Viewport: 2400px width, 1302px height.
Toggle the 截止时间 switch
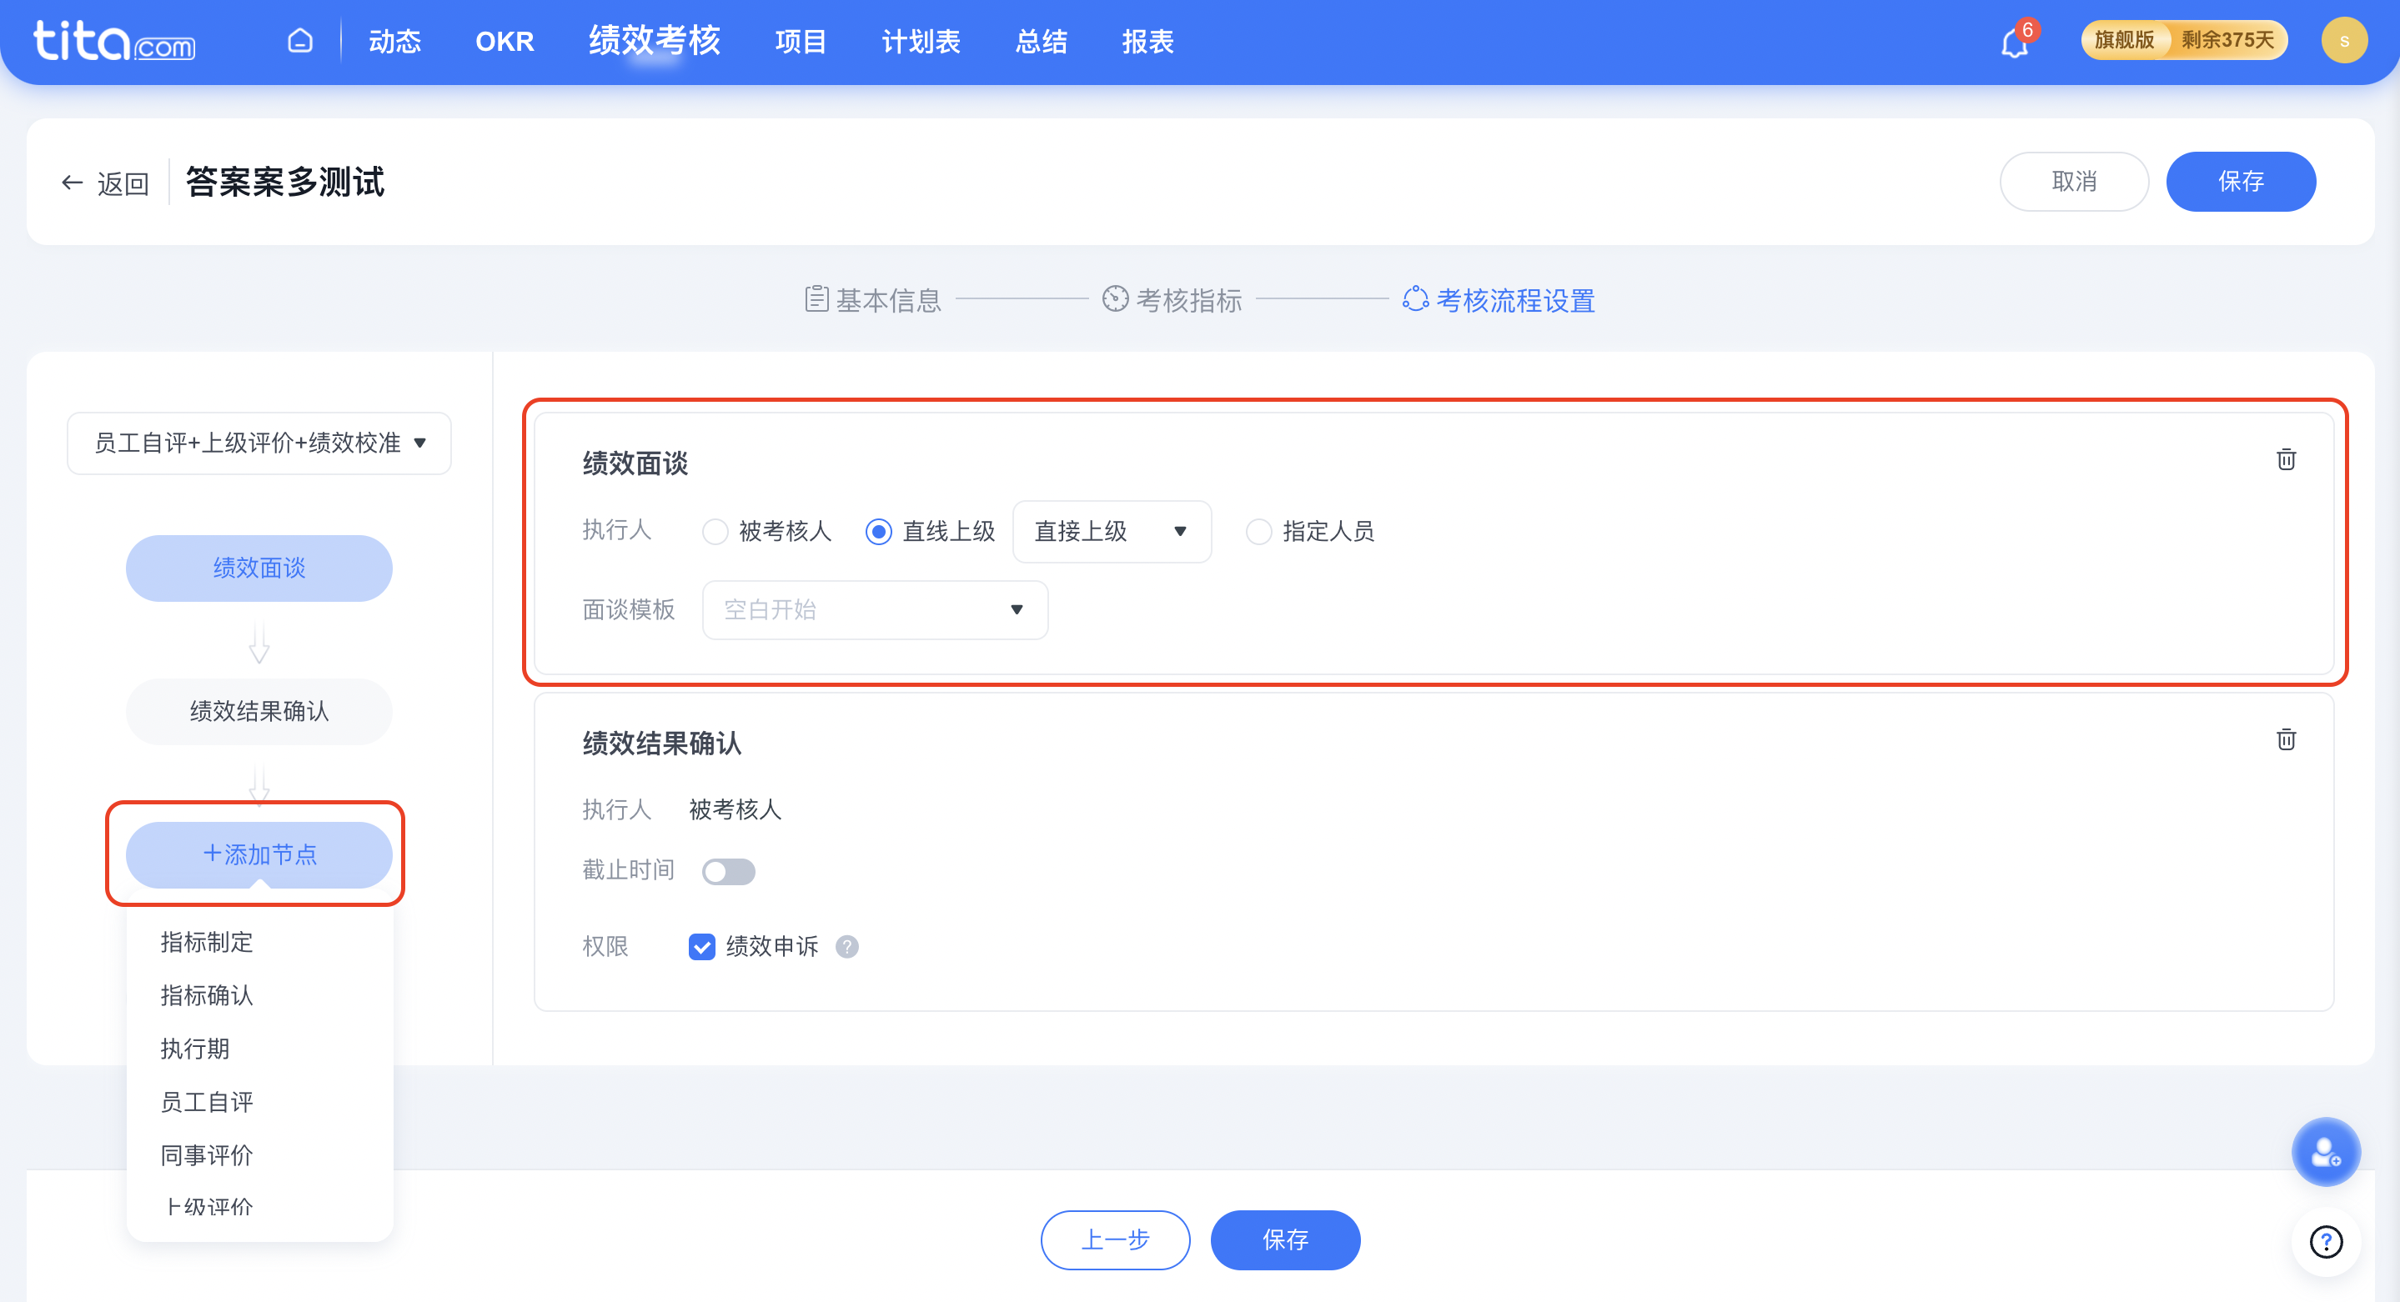[729, 872]
